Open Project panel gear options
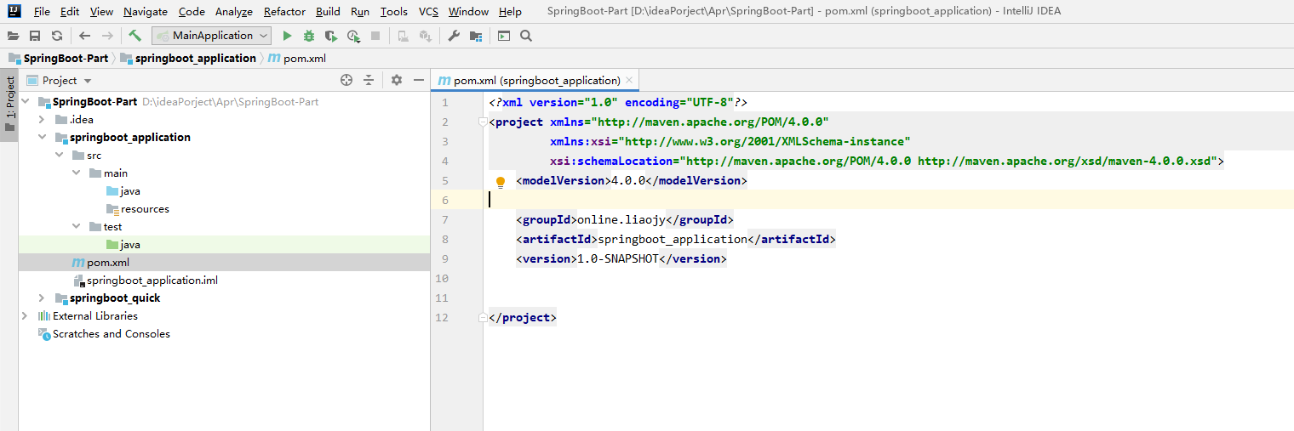Viewport: 1294px width, 431px height. coord(397,80)
